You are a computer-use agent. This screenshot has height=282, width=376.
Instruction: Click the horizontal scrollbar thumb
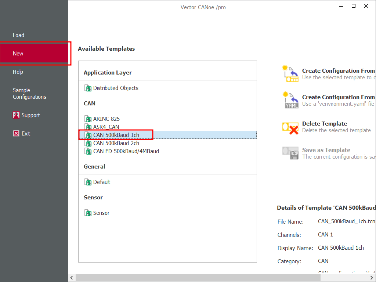coord(198,278)
